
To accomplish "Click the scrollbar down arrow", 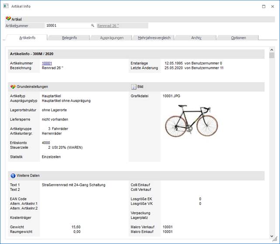I will (x=272, y=235).
